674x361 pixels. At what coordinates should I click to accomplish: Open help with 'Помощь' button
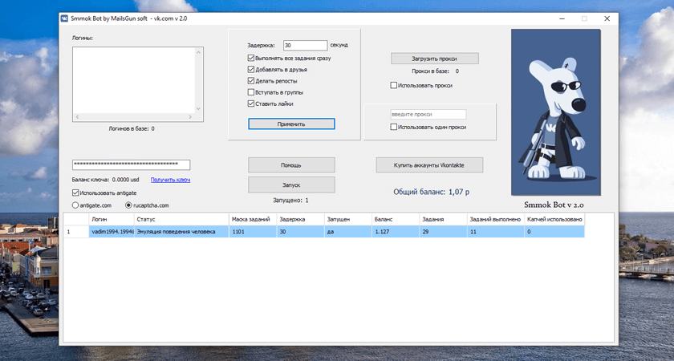[x=291, y=165]
